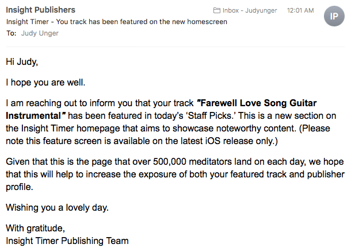Click the Inbox folder icon
This screenshot has width=355, height=248.
click(217, 10)
